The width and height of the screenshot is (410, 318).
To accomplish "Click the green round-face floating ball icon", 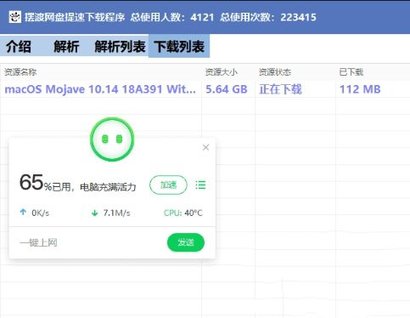I will [112, 139].
